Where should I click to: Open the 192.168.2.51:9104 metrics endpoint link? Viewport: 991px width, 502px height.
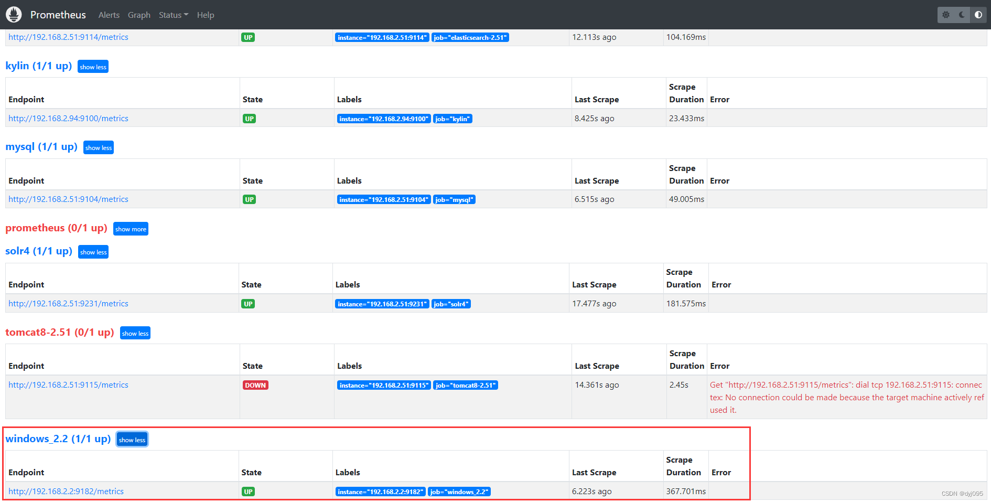(68, 199)
